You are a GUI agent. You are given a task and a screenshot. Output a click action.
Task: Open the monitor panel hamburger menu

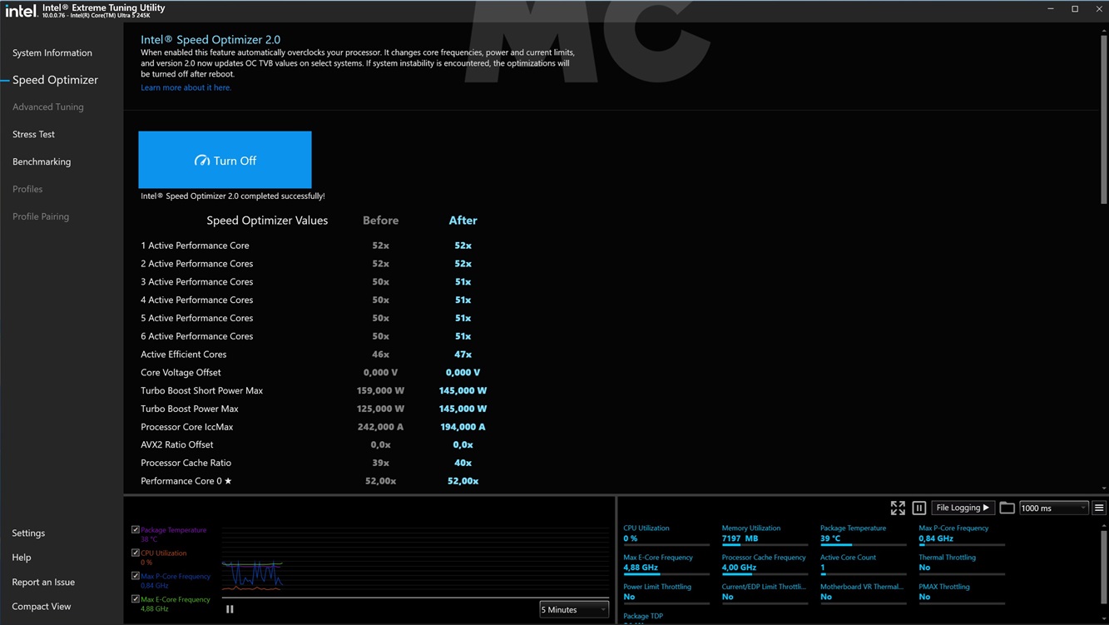point(1099,508)
